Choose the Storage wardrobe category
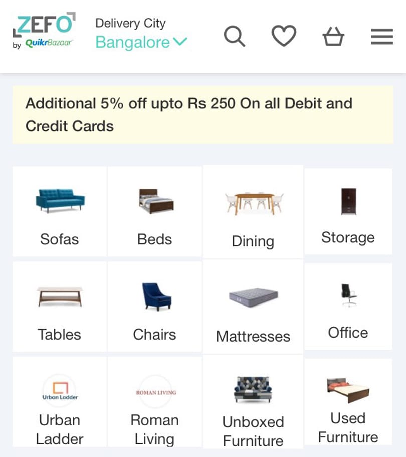Screen dimensions: 406x457 [x=348, y=211]
